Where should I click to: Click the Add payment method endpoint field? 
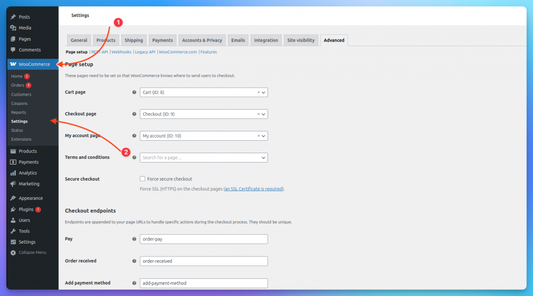pos(204,283)
